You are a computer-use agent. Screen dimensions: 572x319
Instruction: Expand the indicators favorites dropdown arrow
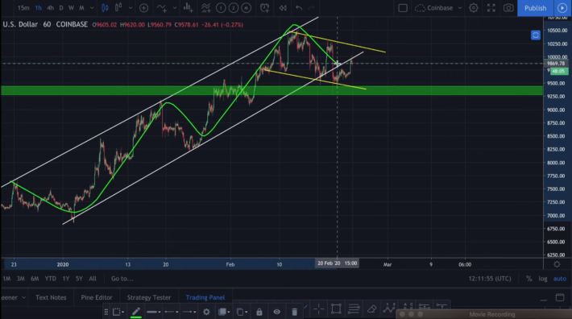pos(175,8)
